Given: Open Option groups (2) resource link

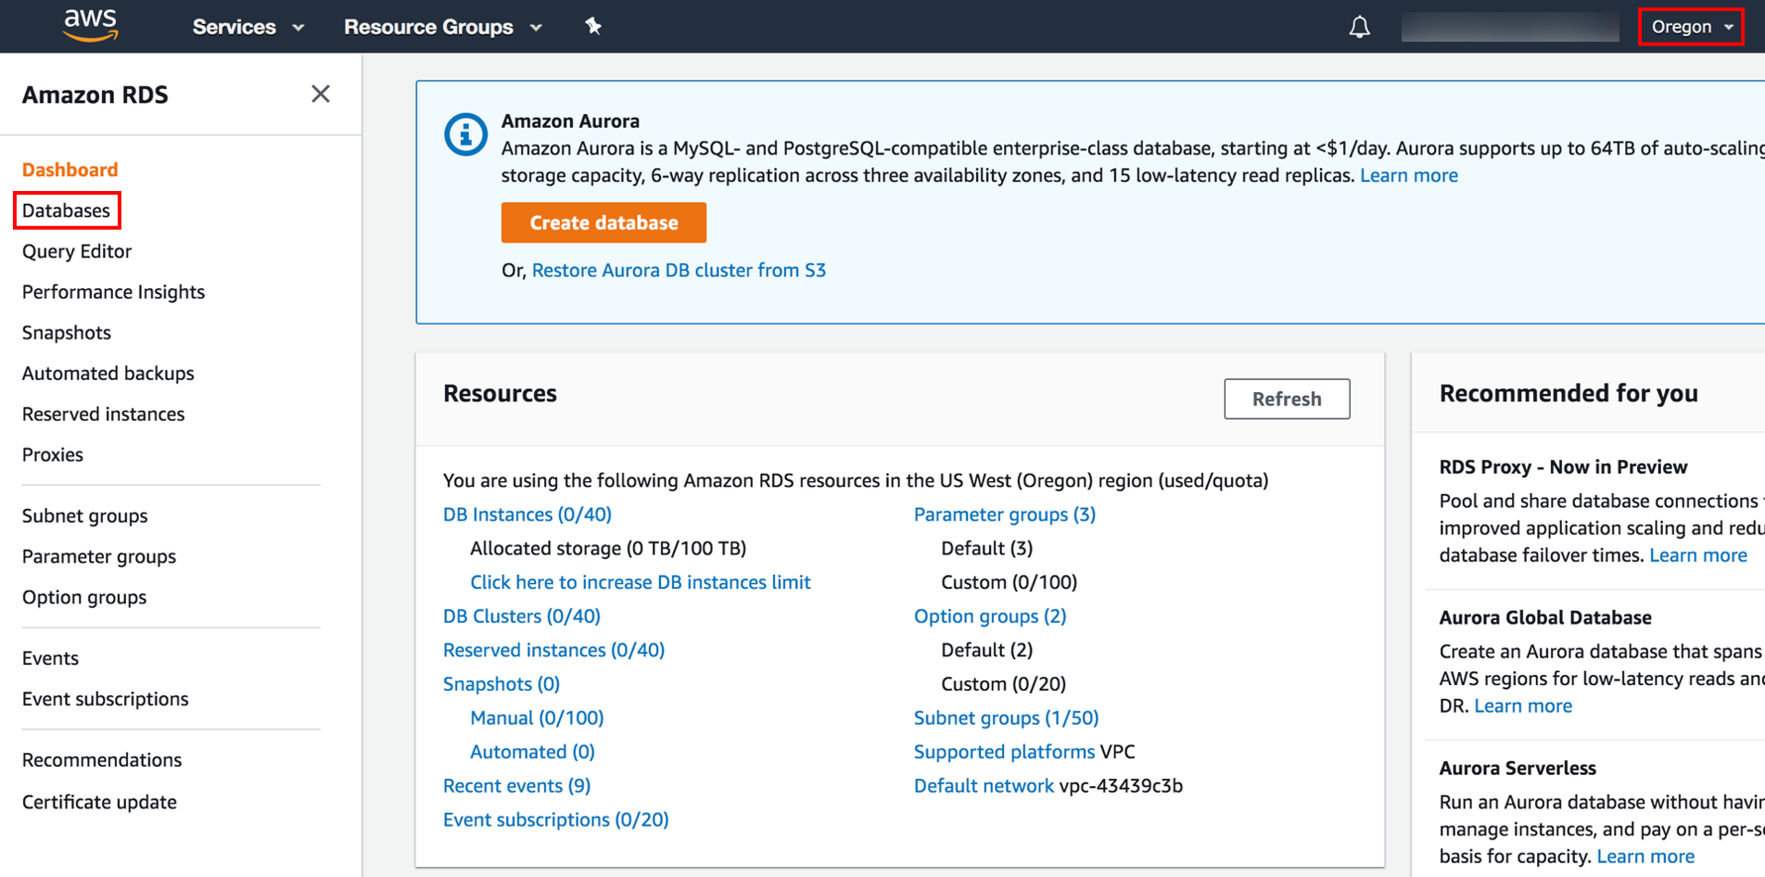Looking at the screenshot, I should click(x=990, y=616).
